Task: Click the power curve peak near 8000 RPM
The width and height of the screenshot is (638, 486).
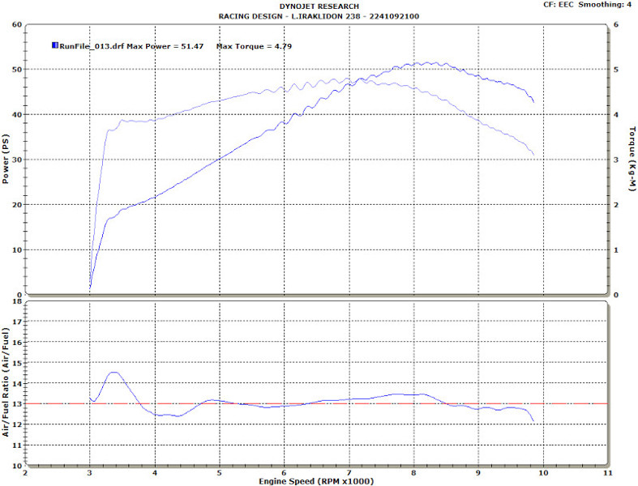Action: coord(416,62)
